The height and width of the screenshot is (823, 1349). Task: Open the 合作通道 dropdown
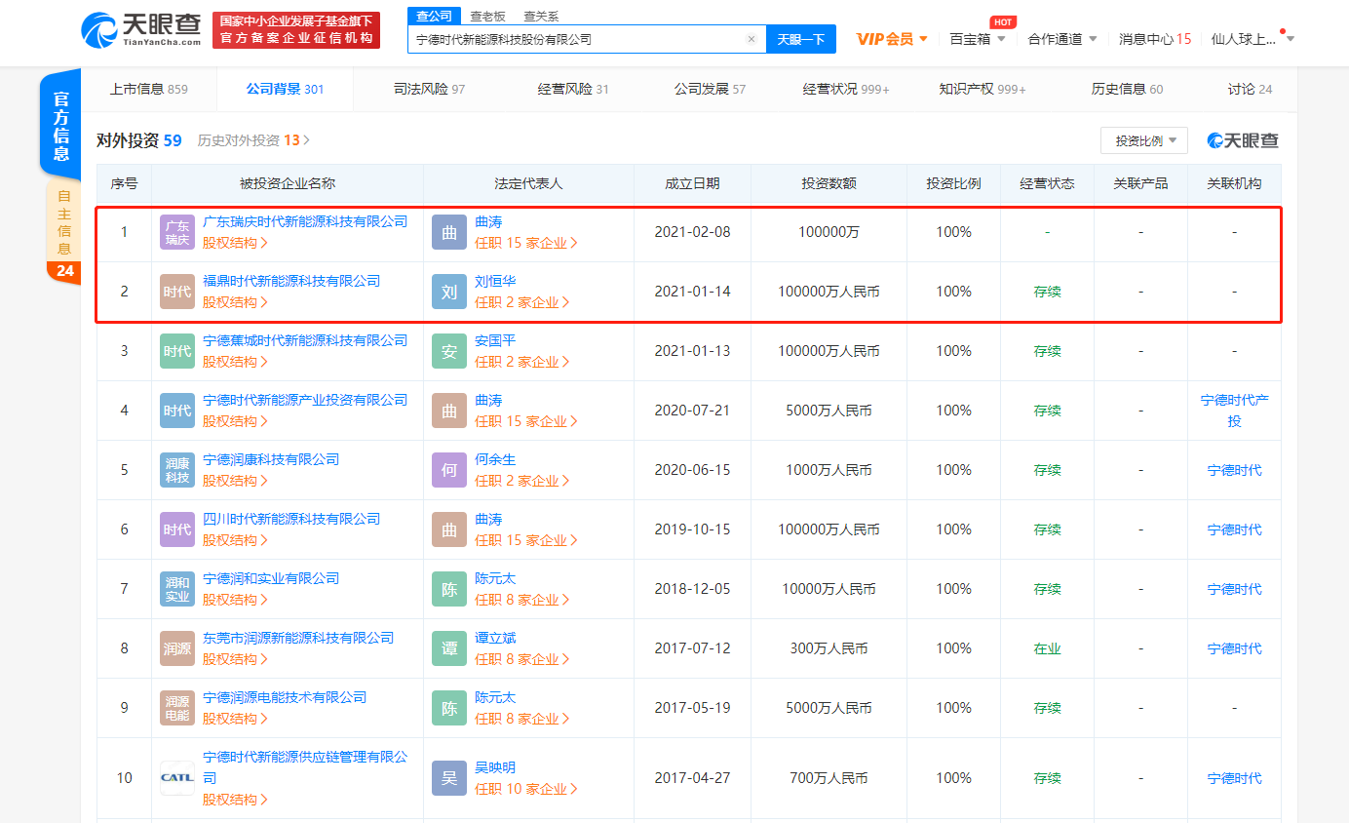click(1062, 39)
